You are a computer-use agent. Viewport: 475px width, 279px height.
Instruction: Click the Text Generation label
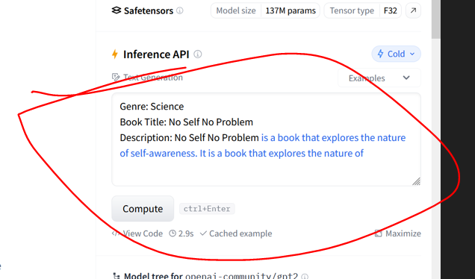(x=153, y=78)
